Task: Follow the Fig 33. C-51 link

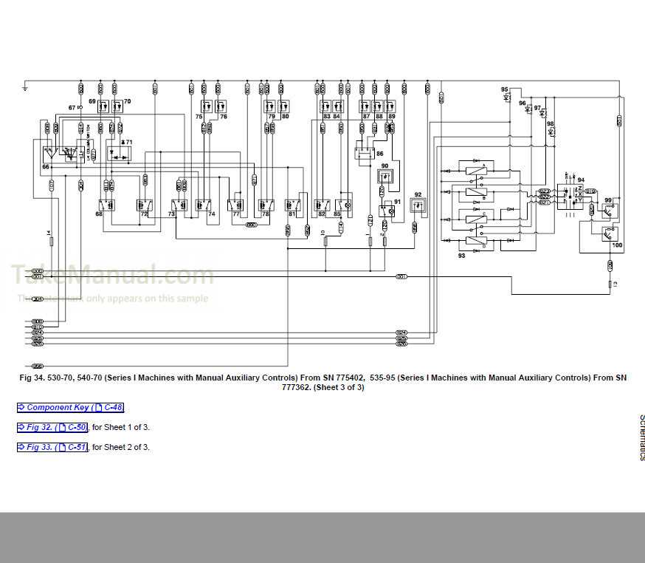Action: tap(52, 447)
